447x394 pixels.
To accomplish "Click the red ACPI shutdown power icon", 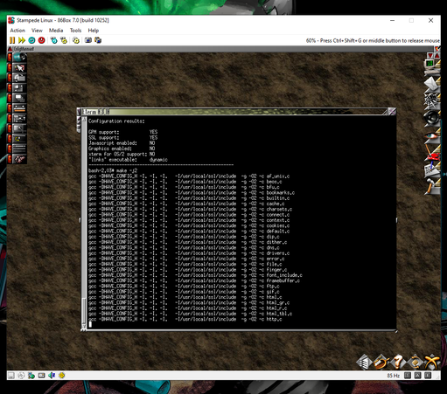I will pyautogui.click(x=41, y=40).
